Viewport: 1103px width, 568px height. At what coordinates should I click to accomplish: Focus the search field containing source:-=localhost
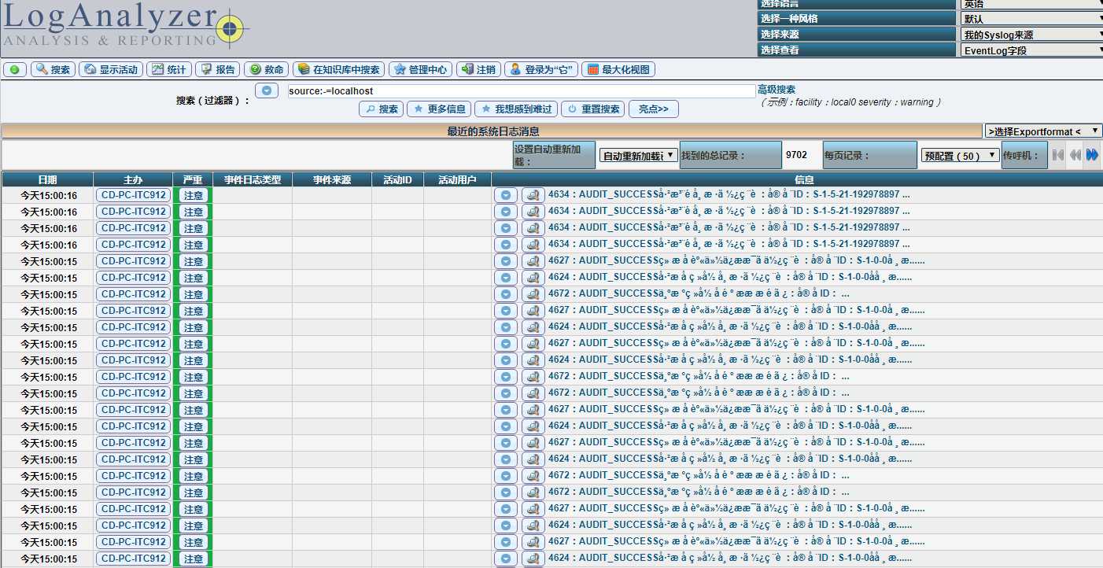522,91
